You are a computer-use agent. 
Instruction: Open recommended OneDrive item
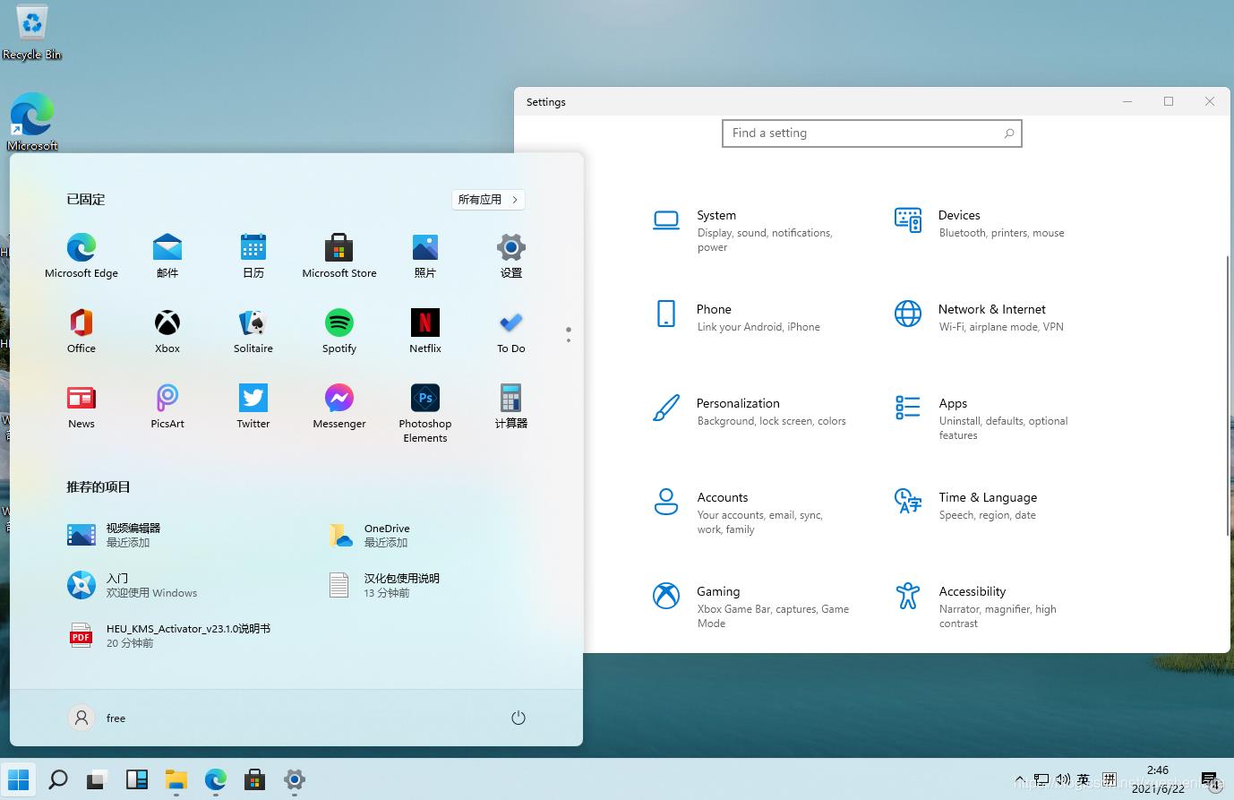point(369,535)
